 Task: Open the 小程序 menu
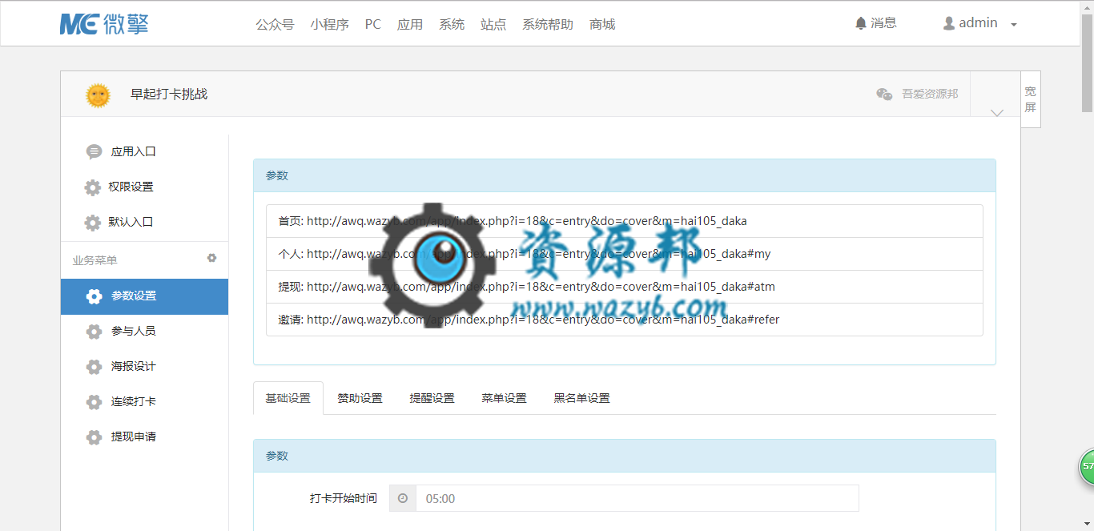330,24
